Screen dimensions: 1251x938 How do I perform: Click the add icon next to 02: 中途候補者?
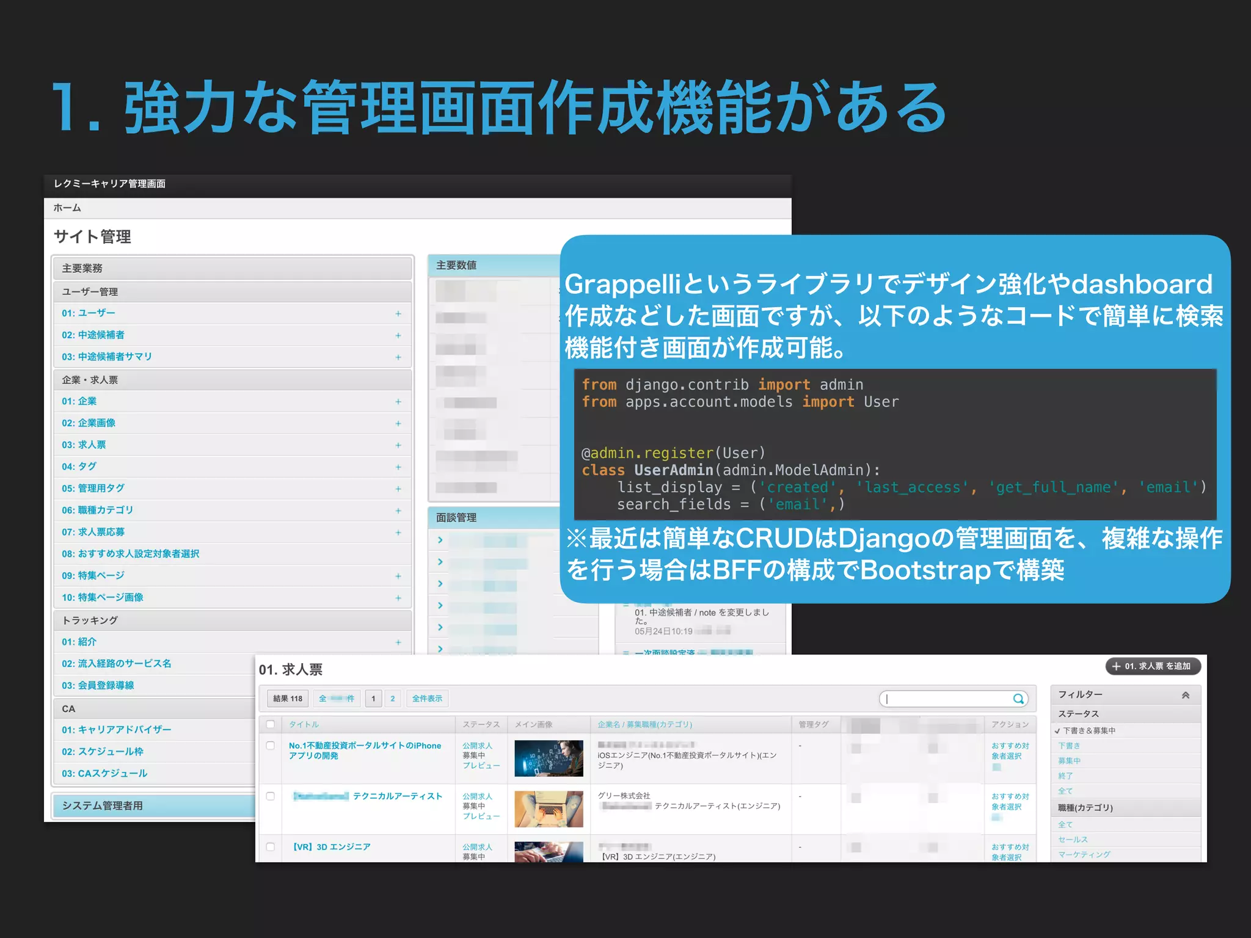tap(398, 335)
